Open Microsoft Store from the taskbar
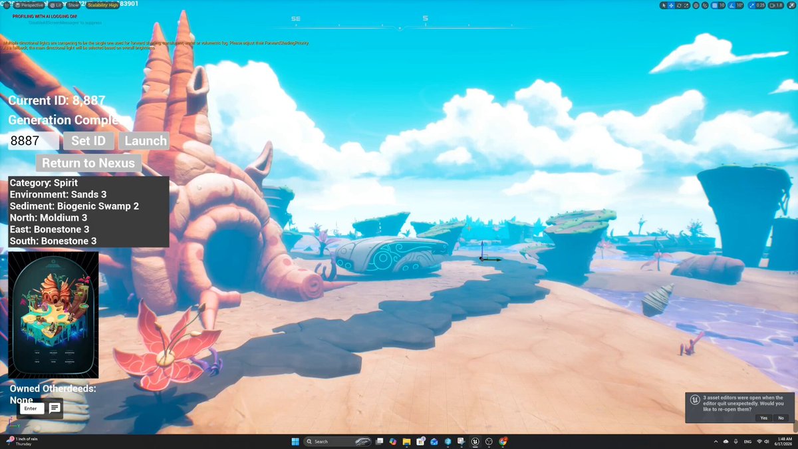Screen dimensions: 798x449 [x=420, y=441]
